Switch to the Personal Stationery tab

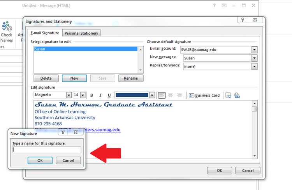81,33
